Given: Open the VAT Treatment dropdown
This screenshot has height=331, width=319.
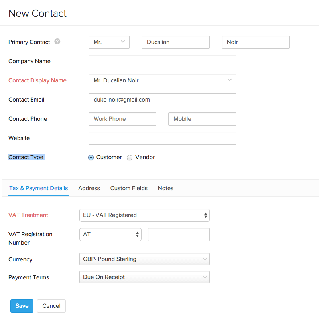Looking at the screenshot, I should pos(144,215).
